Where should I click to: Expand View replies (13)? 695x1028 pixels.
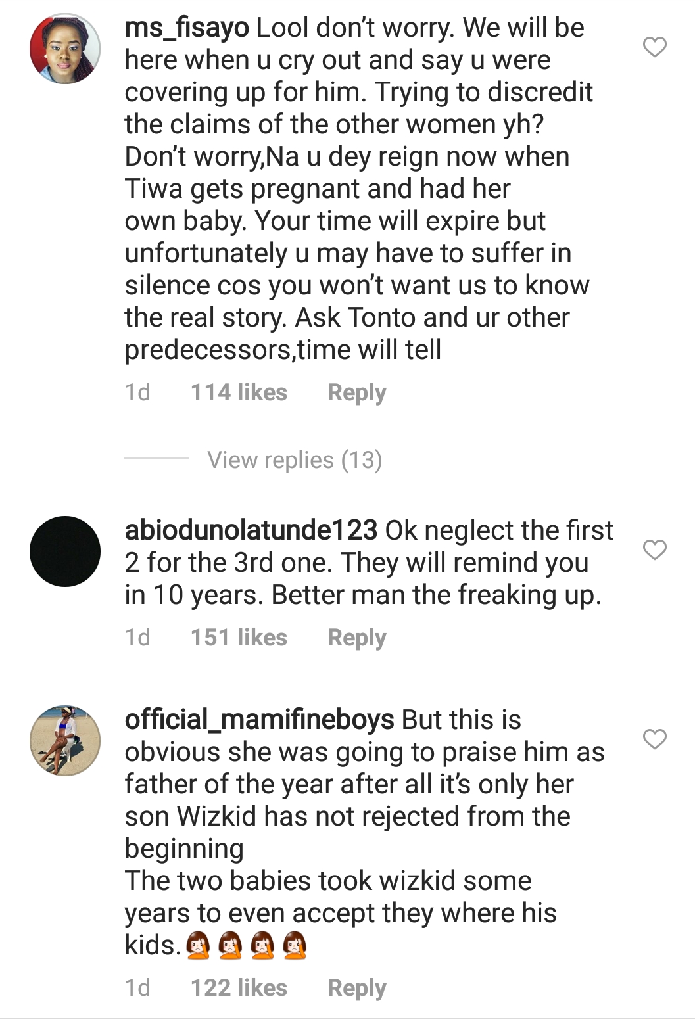pyautogui.click(x=295, y=459)
